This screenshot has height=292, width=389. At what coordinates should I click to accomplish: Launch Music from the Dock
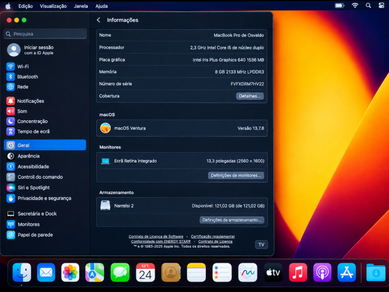tap(298, 273)
